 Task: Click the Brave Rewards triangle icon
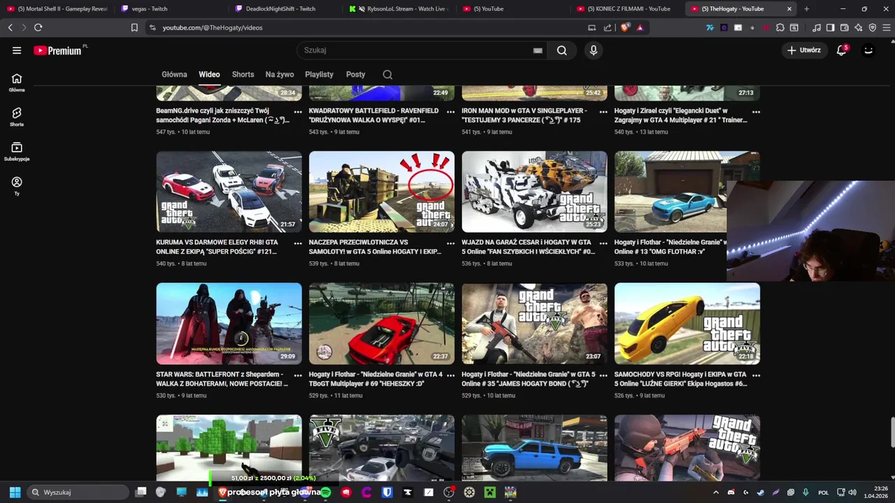[x=640, y=27]
